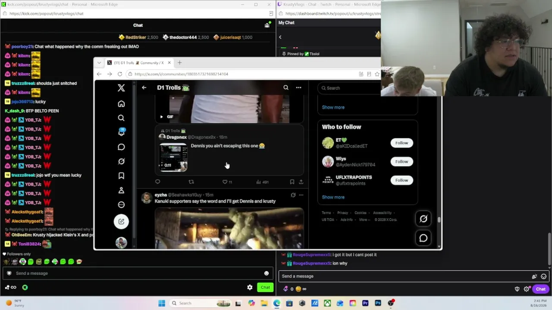This screenshot has height=310, width=552.
Task: Repost the Dragonex post
Action: point(191,182)
